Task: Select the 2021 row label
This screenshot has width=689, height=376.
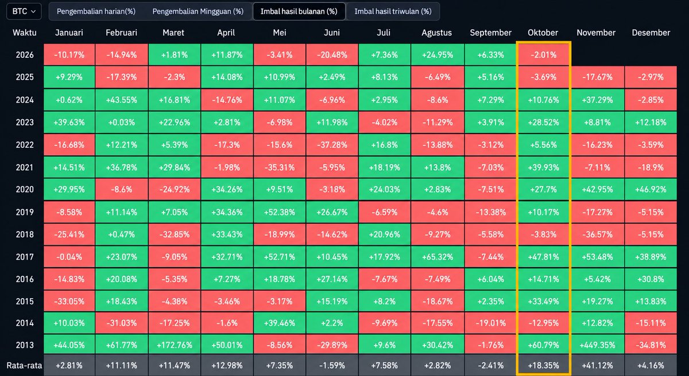Action: point(24,167)
